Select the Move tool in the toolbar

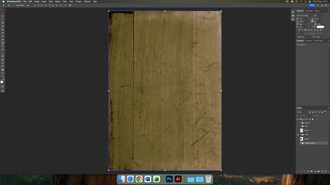[3, 13]
